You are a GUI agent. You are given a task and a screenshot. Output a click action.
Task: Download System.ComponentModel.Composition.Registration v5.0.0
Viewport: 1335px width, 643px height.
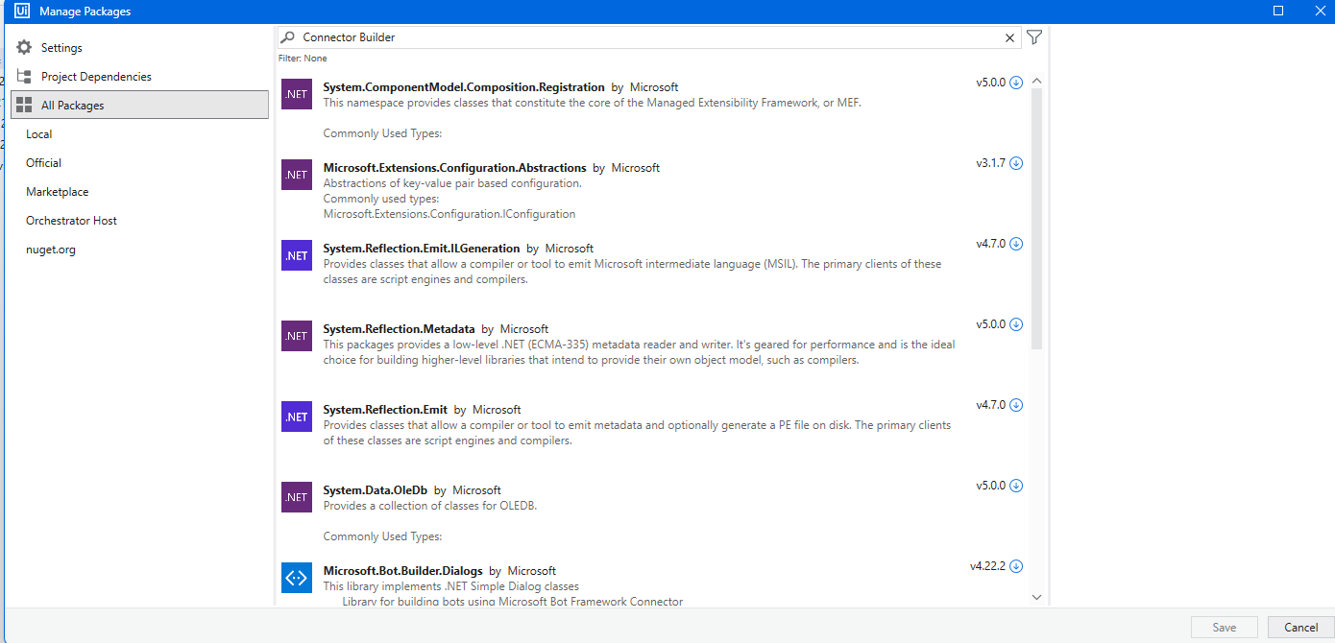coord(1016,83)
